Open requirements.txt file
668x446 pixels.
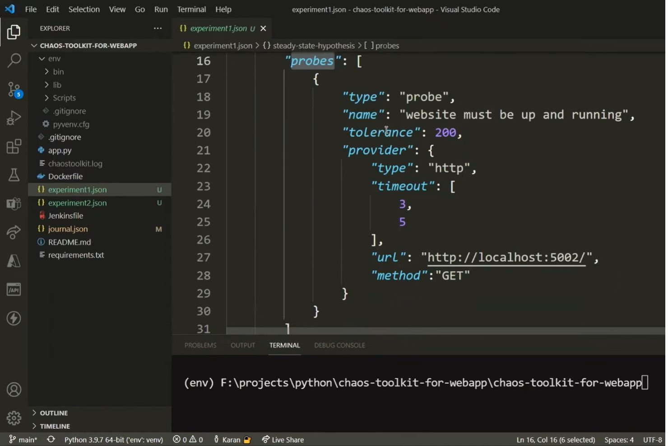(76, 255)
